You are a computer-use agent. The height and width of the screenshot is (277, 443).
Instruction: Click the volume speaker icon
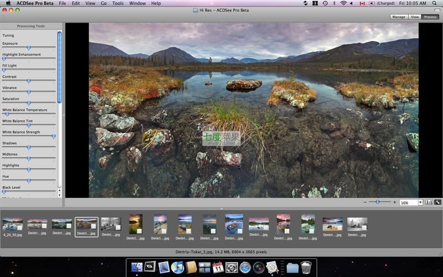point(352,3)
